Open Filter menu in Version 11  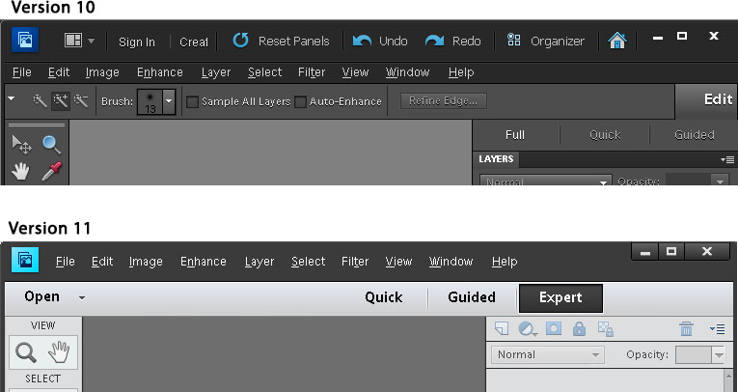coord(355,262)
